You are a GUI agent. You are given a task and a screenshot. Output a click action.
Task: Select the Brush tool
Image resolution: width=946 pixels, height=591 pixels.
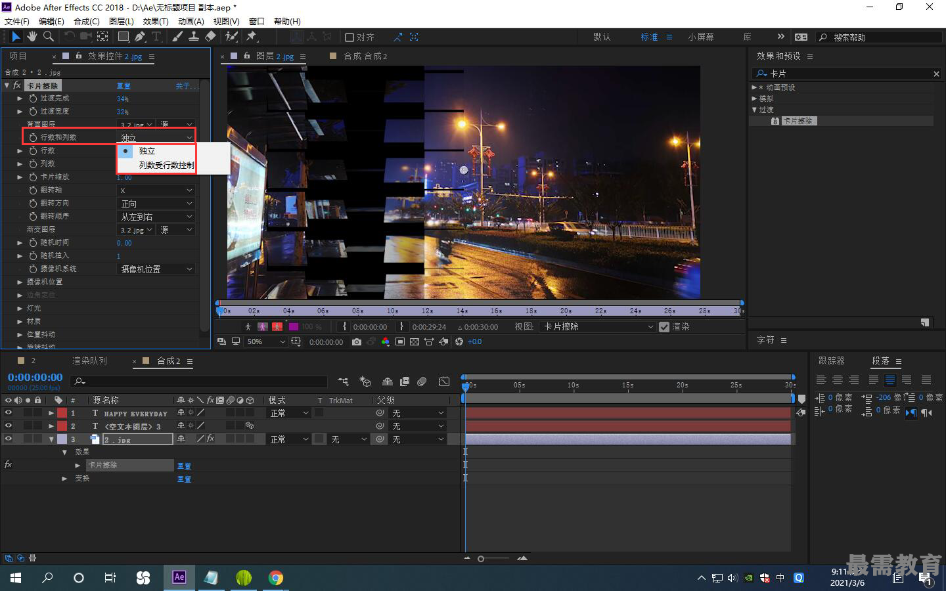177,37
